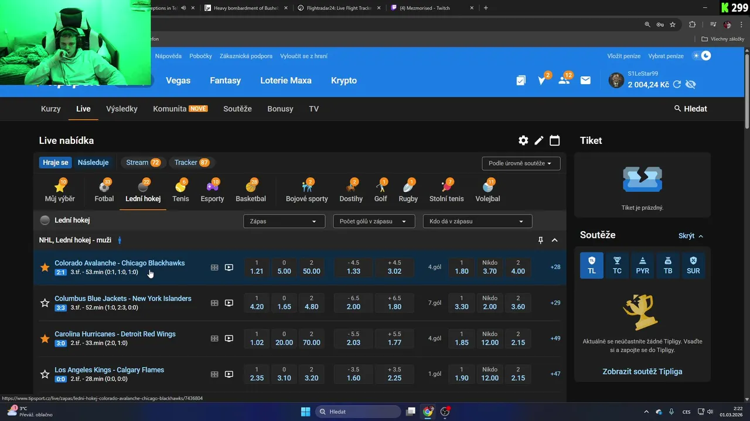Select the Fotbal sport tab
This screenshot has width=750, height=421.
pos(104,191)
